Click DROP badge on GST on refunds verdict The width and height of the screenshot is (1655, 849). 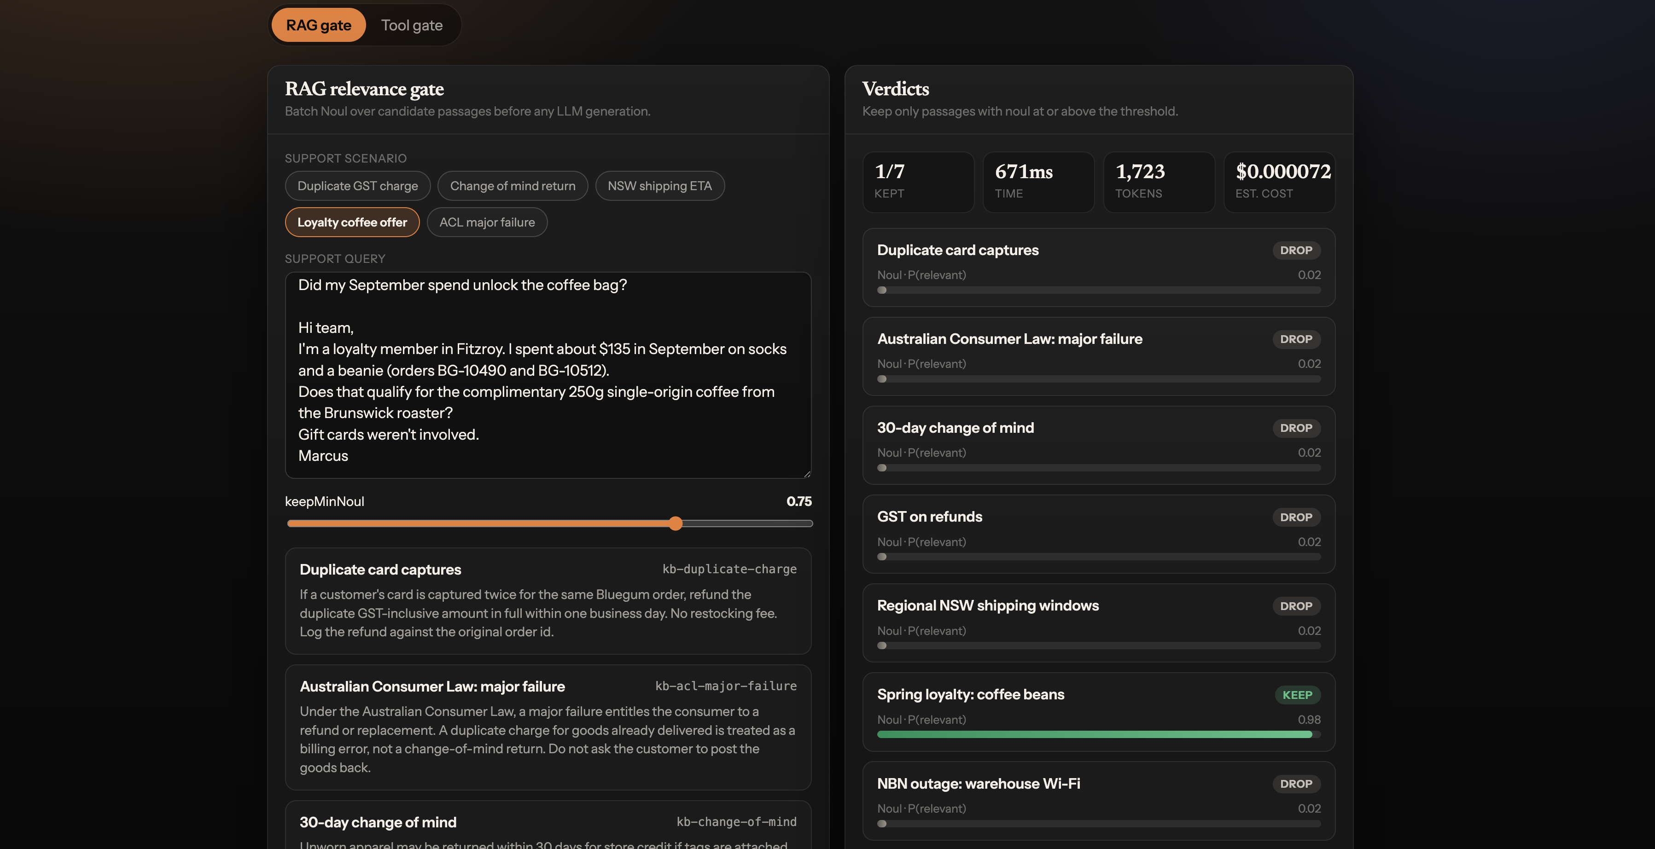(1296, 517)
